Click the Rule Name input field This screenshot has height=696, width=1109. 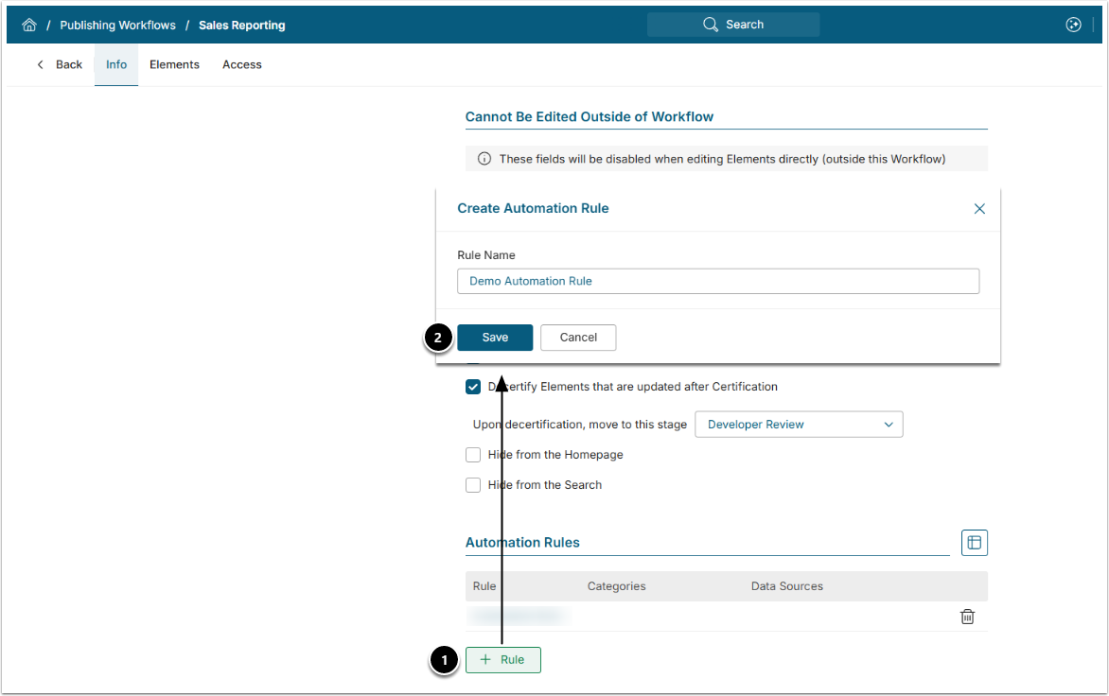click(718, 281)
